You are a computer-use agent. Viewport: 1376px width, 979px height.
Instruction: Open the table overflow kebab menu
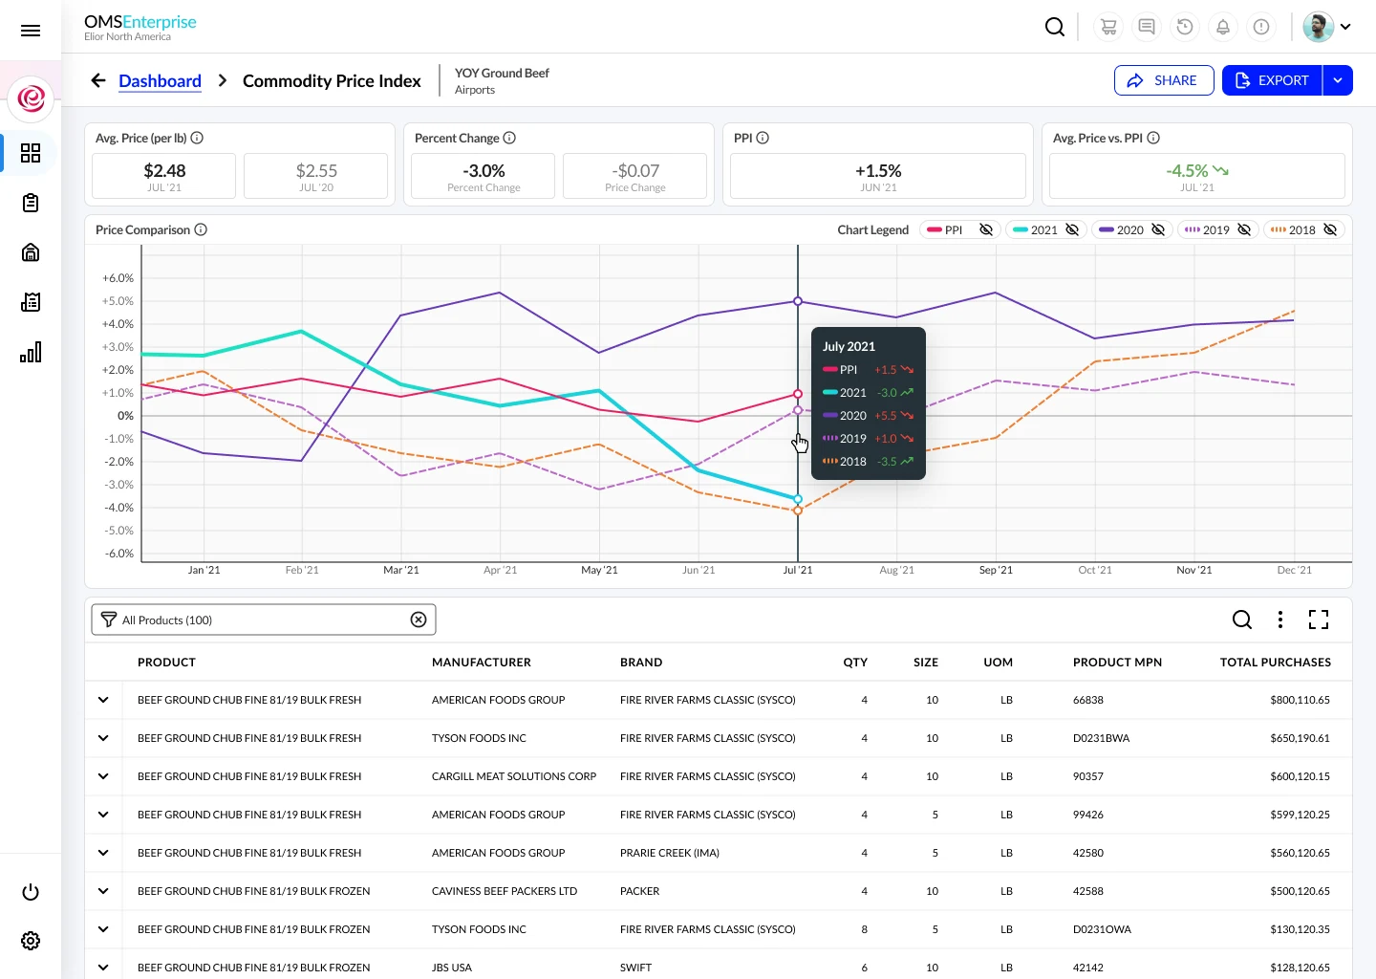1280,620
